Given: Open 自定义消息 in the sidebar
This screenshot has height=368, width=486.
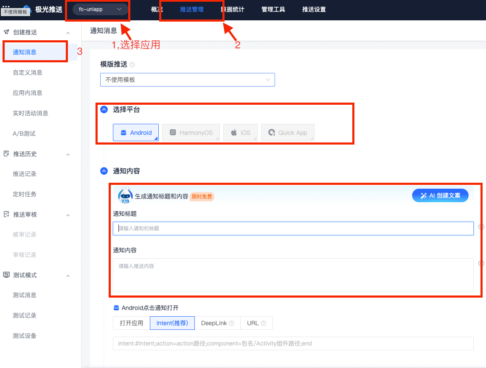Looking at the screenshot, I should 28,72.
